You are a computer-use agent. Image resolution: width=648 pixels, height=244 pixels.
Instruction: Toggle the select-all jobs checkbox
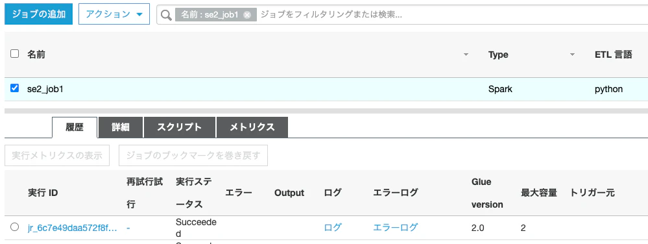pos(14,54)
